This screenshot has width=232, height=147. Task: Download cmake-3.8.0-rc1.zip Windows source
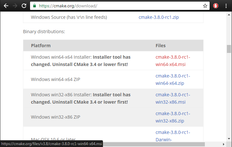(x=159, y=17)
